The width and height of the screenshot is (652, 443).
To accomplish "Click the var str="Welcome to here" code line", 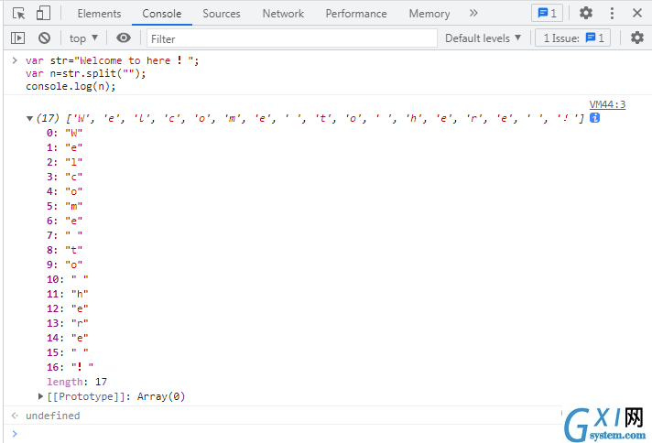I will pyautogui.click(x=113, y=60).
